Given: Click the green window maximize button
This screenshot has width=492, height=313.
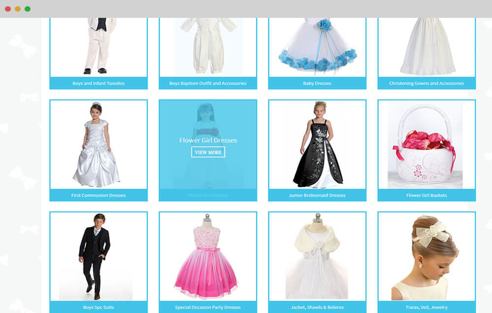Looking at the screenshot, I should coord(27,9).
